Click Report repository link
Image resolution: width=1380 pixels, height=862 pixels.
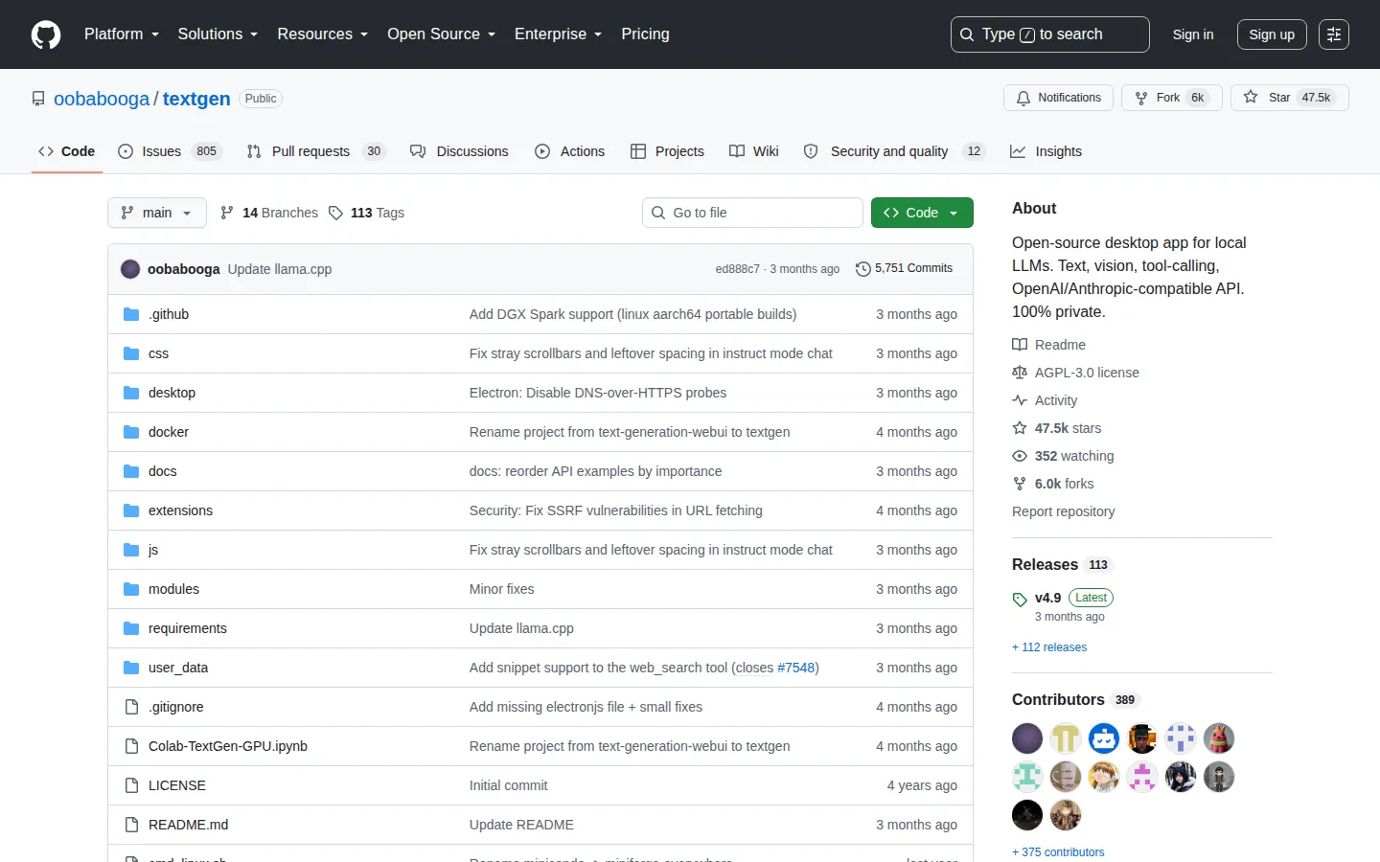(1064, 511)
